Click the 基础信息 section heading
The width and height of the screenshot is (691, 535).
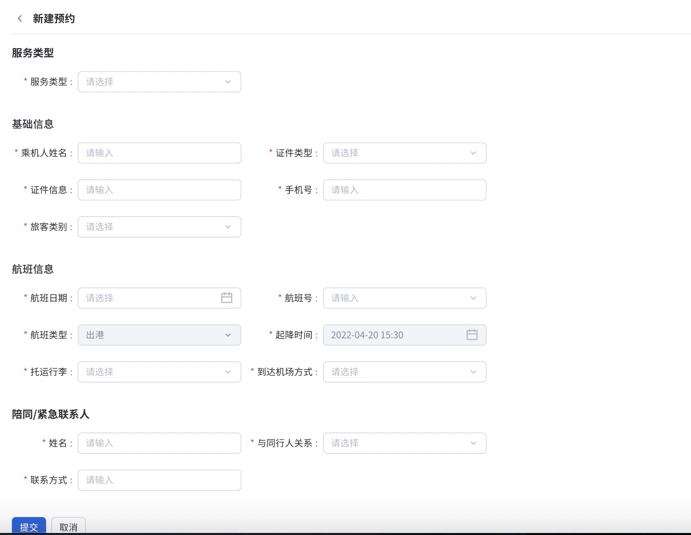tap(33, 124)
